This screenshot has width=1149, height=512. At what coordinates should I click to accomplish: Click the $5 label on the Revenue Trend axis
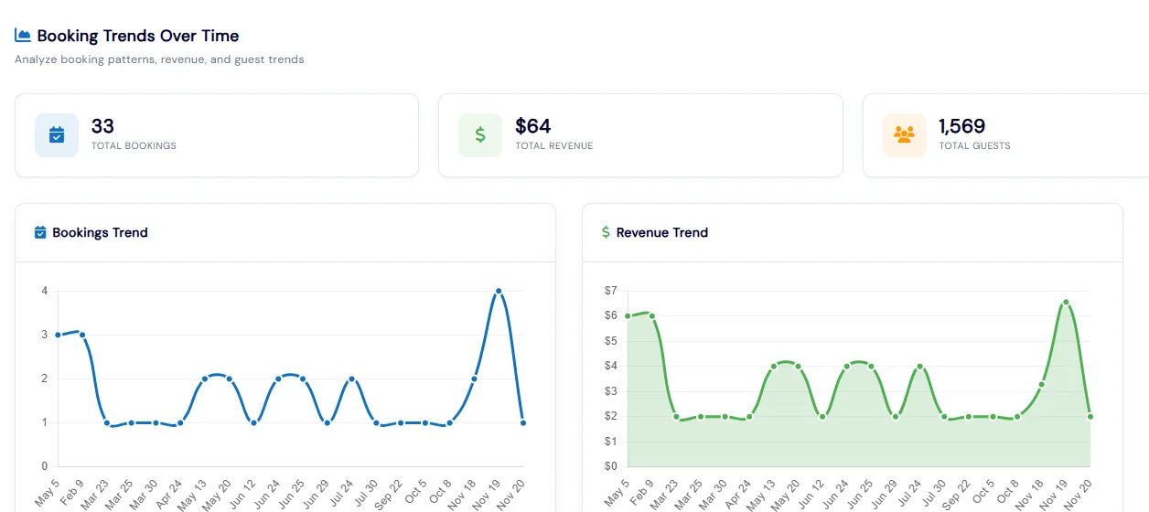pos(611,341)
